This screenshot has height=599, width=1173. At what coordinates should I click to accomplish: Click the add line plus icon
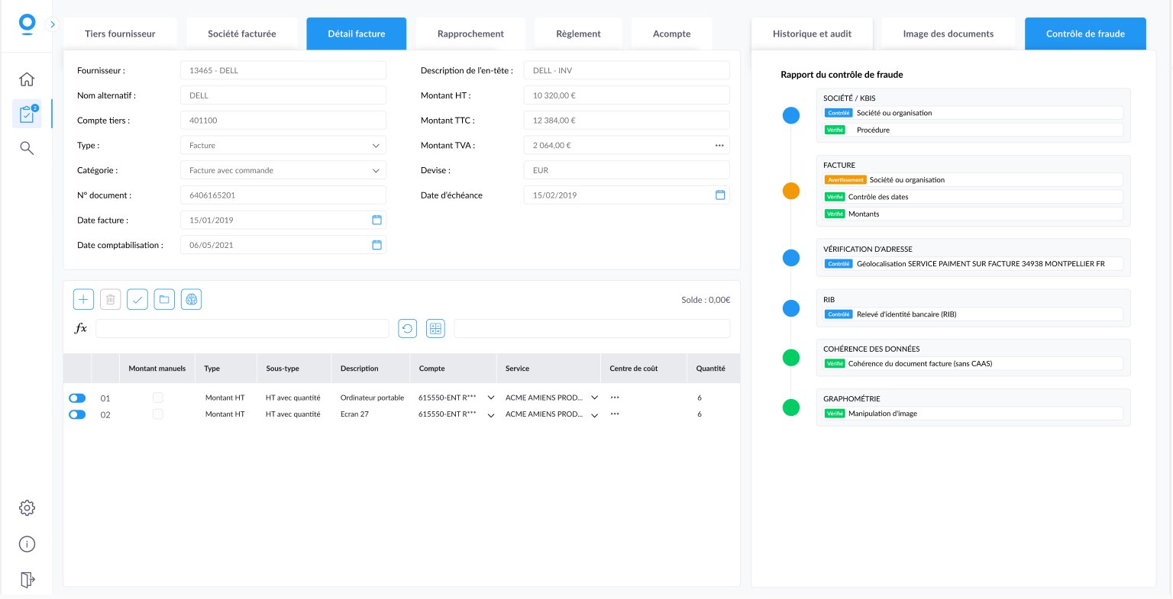tap(83, 300)
